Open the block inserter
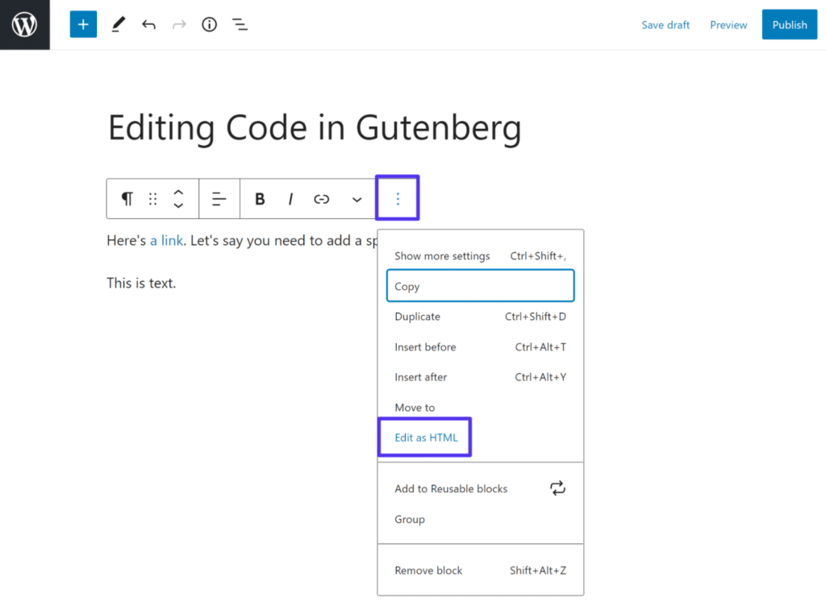Viewport: 826px width, 614px height. coord(83,24)
